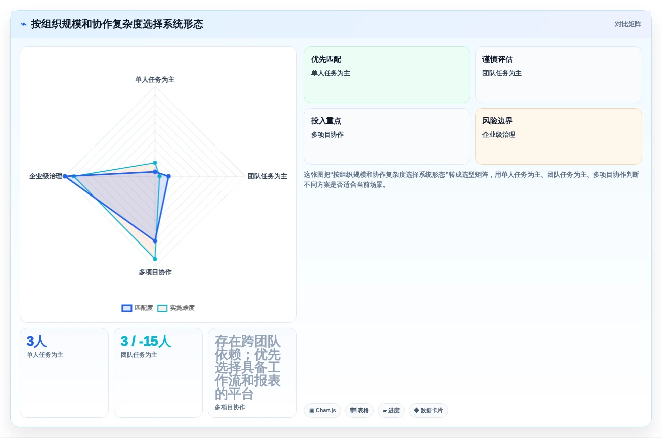Viewport: 662px width, 438px height.
Task: Toggle the 匹配度 legend swatch
Action: pos(127,308)
